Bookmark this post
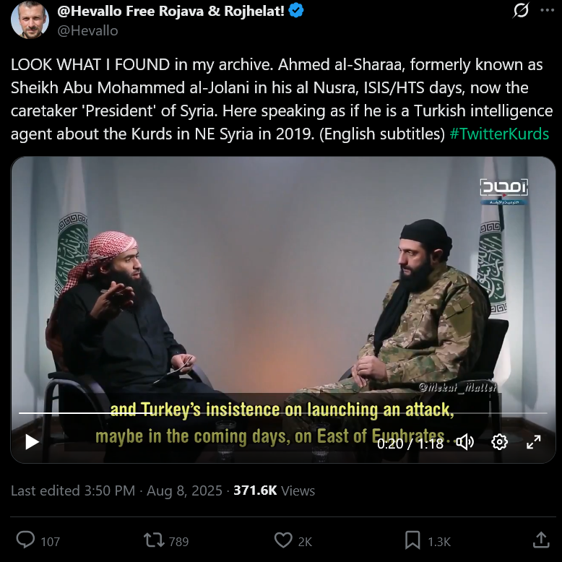The image size is (562, 562). 412,540
